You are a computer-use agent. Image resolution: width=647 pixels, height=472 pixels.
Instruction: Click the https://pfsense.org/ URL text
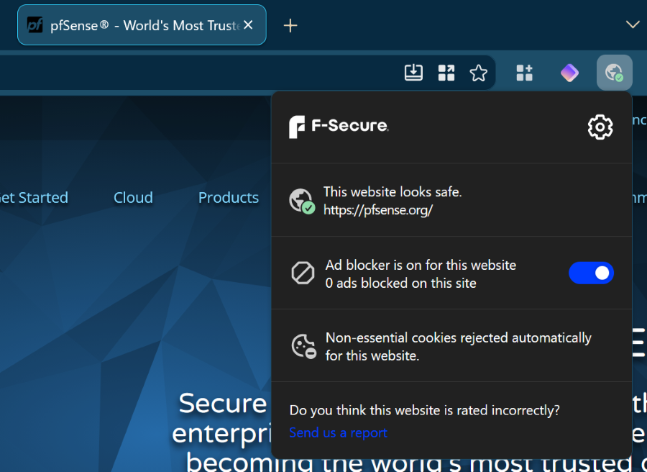coord(378,210)
